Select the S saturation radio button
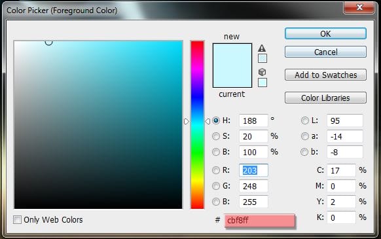 [216, 136]
